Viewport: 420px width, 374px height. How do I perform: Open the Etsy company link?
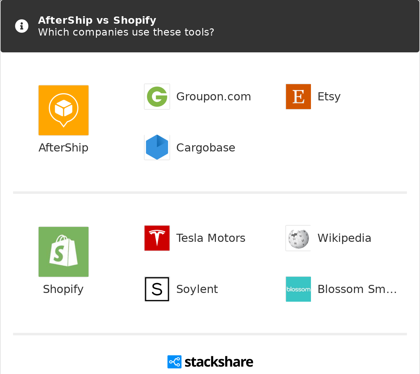[329, 97]
